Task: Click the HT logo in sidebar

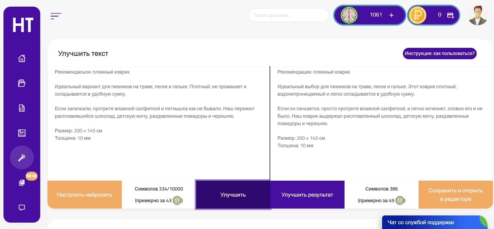Action: pyautogui.click(x=23, y=25)
